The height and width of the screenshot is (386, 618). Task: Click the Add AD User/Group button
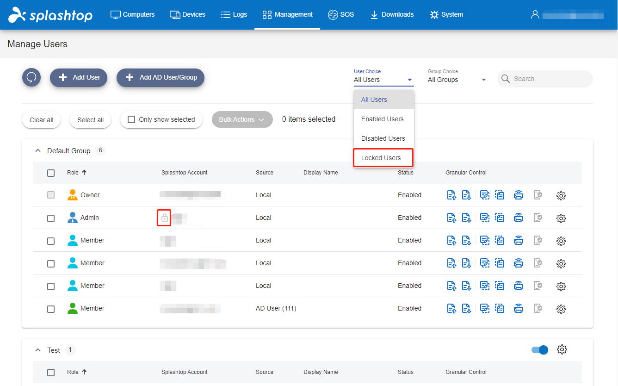coord(160,78)
